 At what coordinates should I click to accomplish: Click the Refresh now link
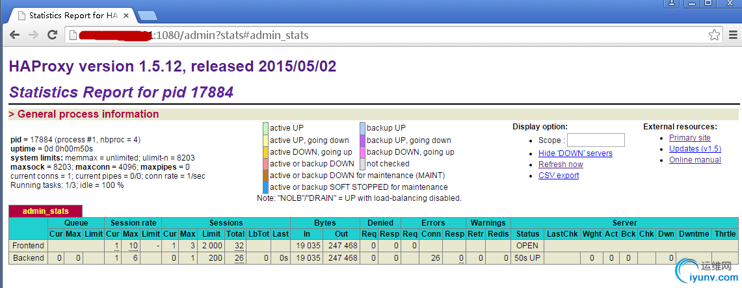[x=561, y=164]
